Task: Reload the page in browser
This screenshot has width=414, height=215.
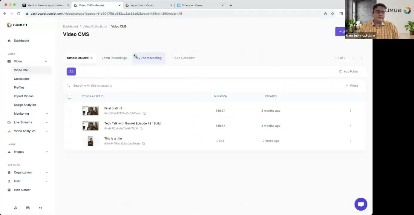Action: coord(19,14)
